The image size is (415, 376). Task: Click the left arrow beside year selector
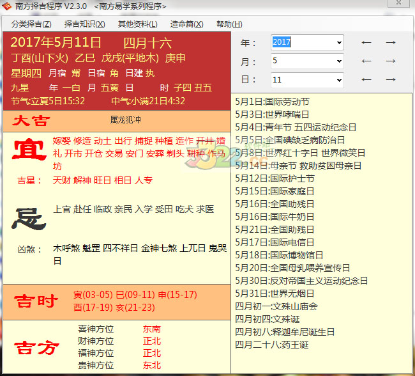pyautogui.click(x=366, y=43)
